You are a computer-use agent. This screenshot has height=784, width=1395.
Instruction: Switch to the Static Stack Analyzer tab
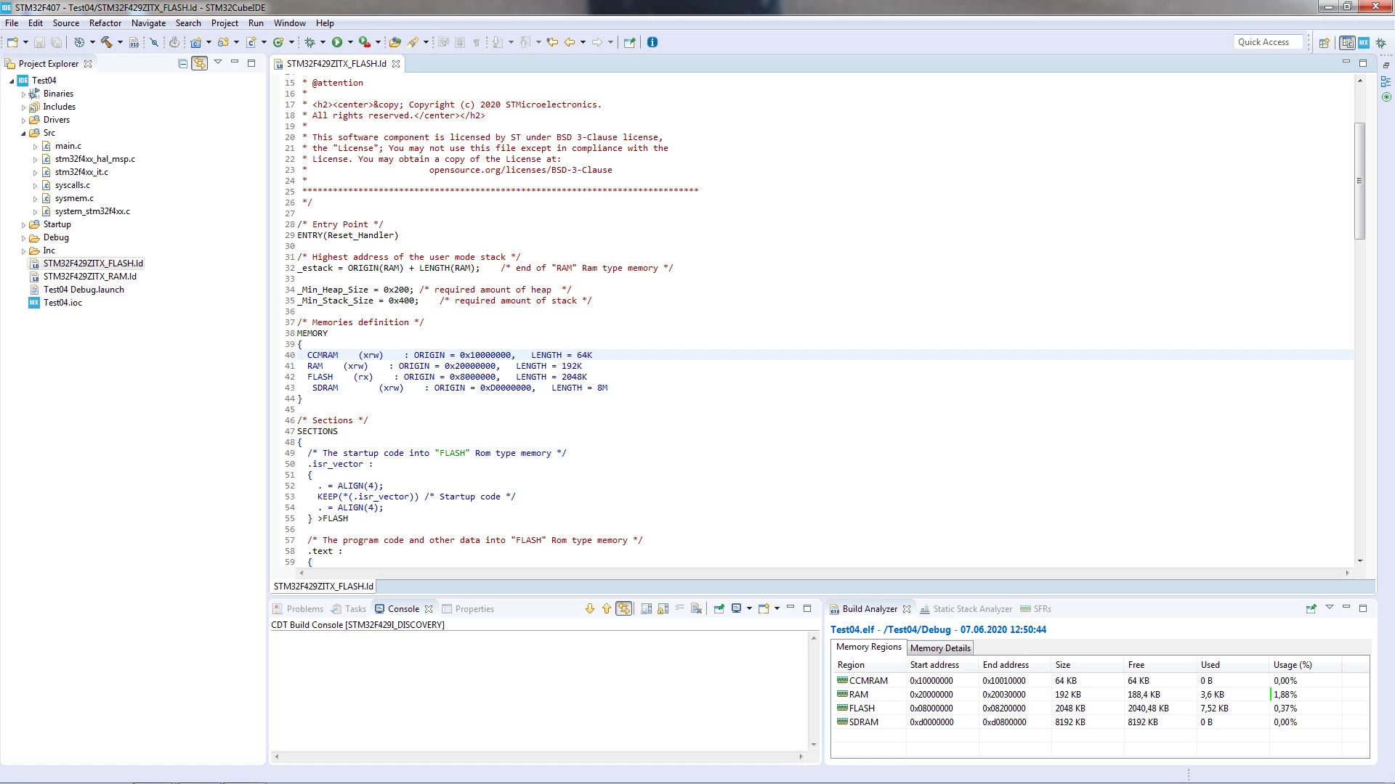point(966,609)
